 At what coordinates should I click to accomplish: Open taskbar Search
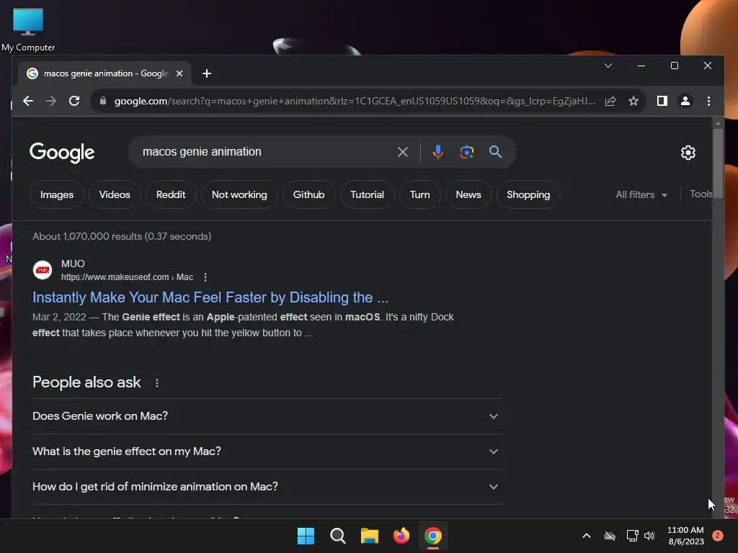[337, 536]
